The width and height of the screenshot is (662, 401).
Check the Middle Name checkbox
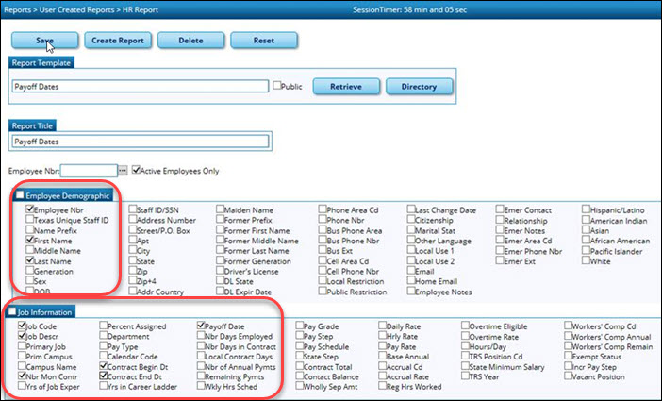coord(29,250)
